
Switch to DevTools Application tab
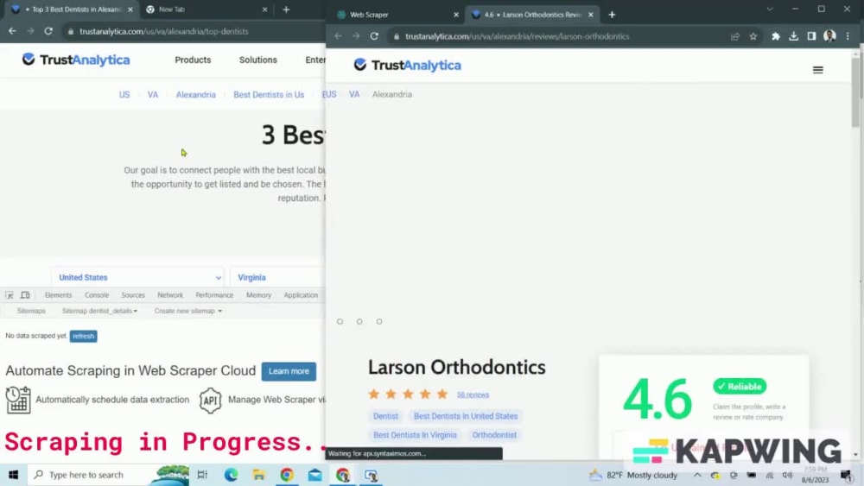(x=301, y=295)
